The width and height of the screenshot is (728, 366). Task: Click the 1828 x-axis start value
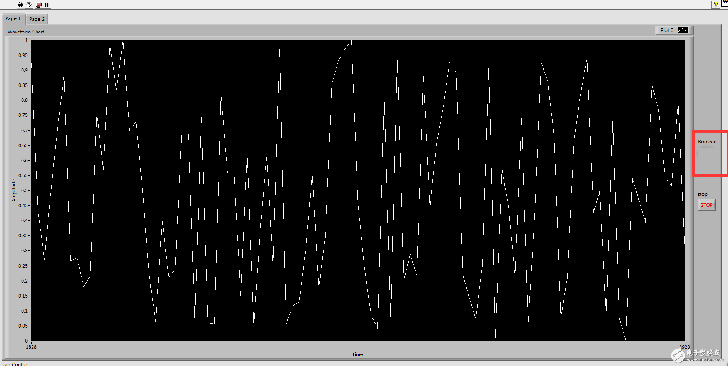(x=31, y=347)
